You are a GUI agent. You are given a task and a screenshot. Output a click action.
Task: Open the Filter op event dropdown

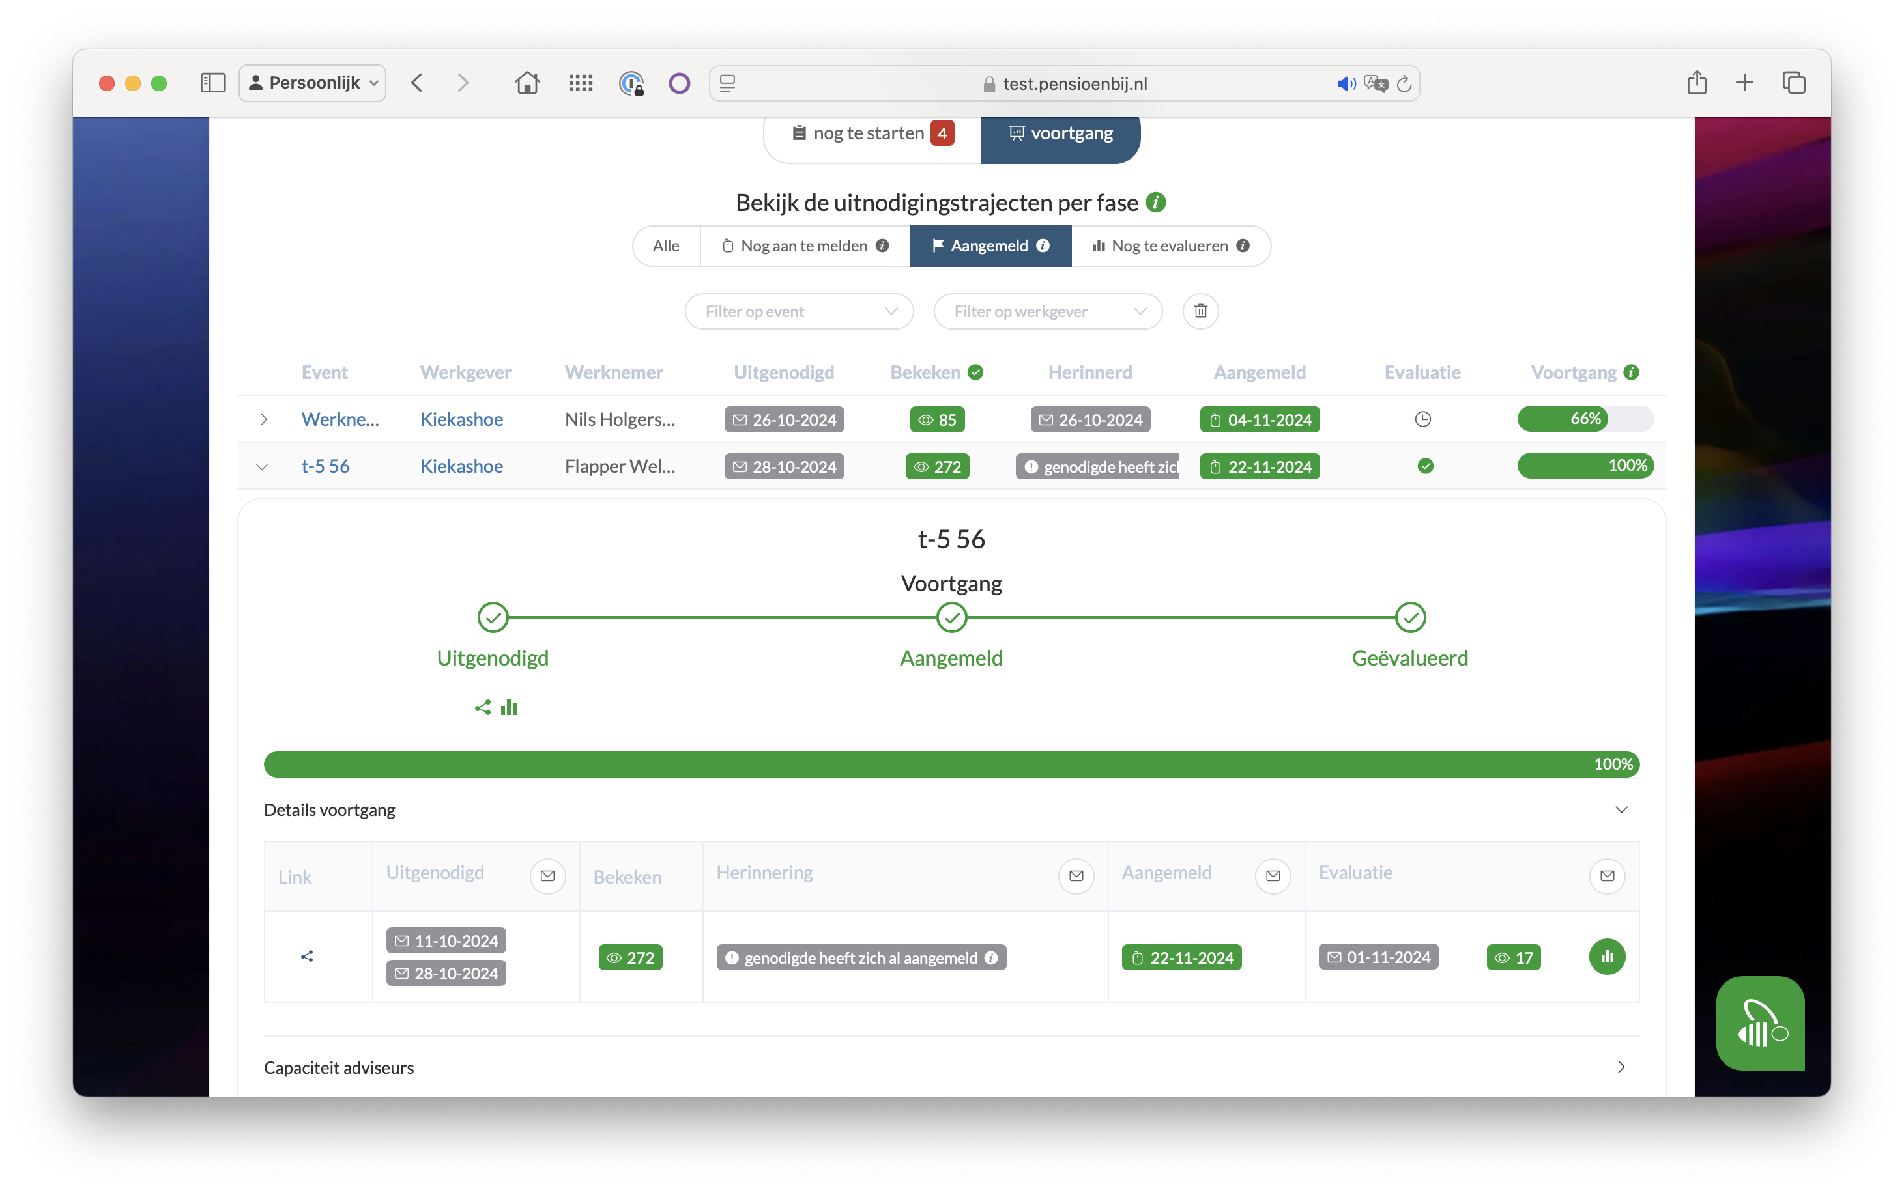[x=799, y=312]
